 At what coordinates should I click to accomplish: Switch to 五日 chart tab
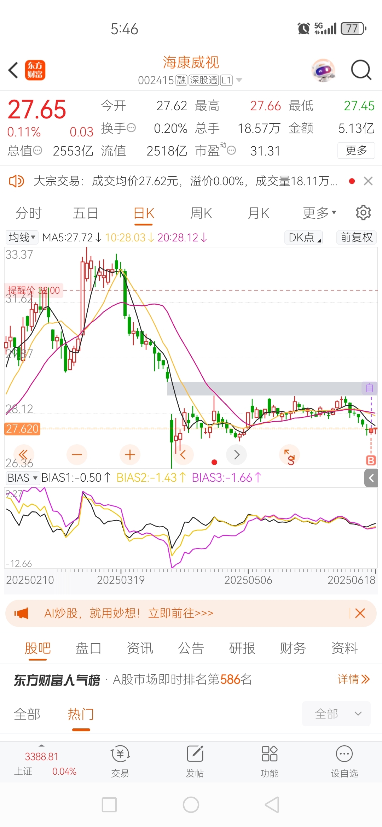(86, 213)
